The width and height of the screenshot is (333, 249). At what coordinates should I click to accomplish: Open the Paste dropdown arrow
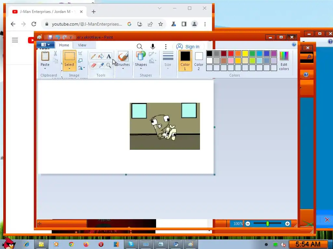click(x=45, y=69)
